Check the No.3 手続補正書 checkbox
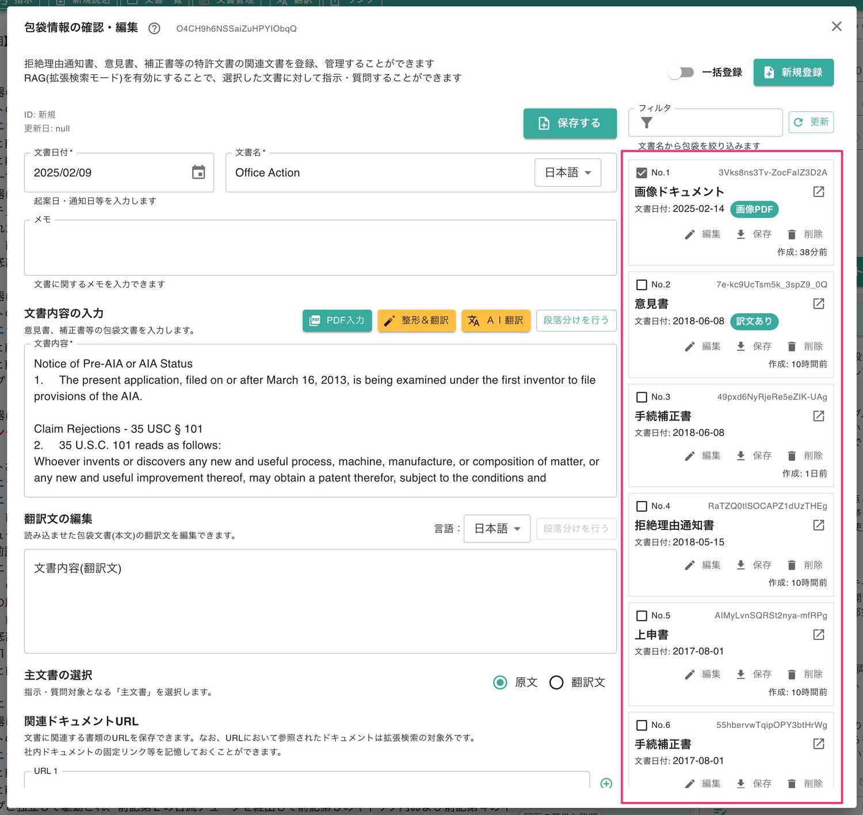Screen dimensions: 863x815 pyautogui.click(x=642, y=397)
